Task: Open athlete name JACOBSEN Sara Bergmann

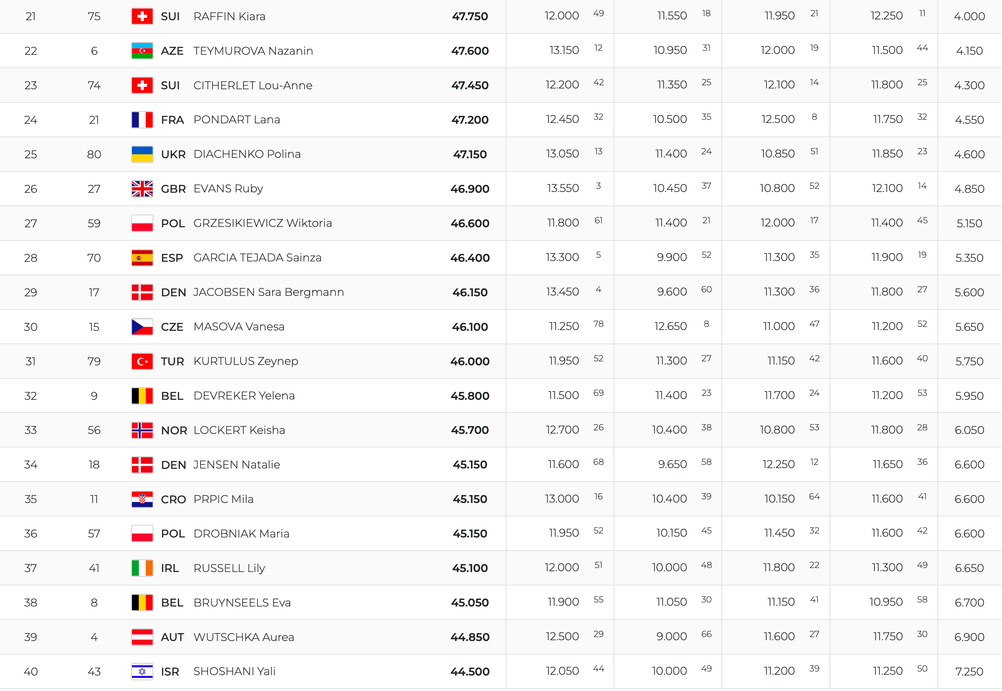Action: coord(268,292)
